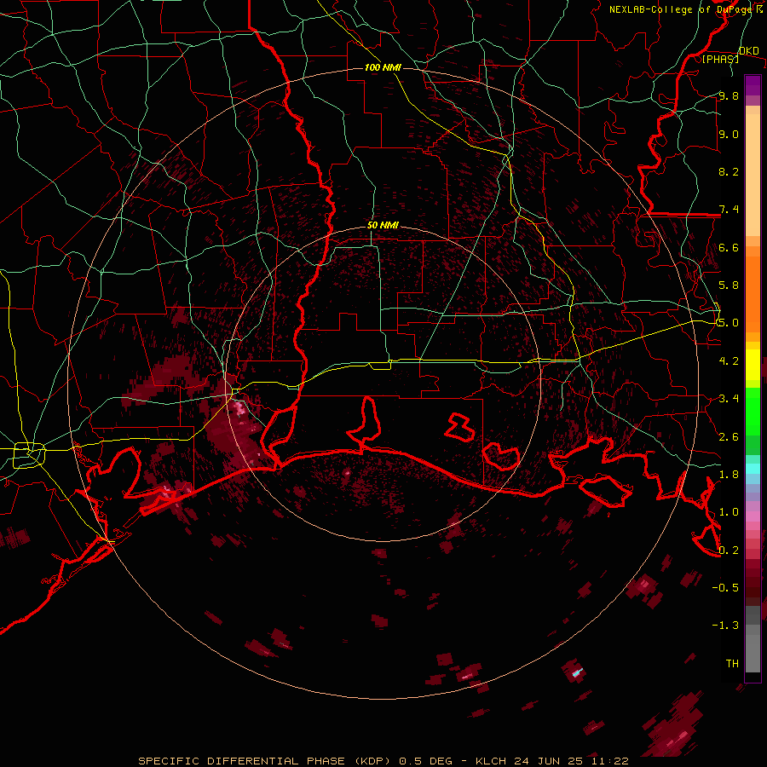Click the 2.6 value on color scale
The width and height of the screenshot is (767, 767).
[729, 437]
